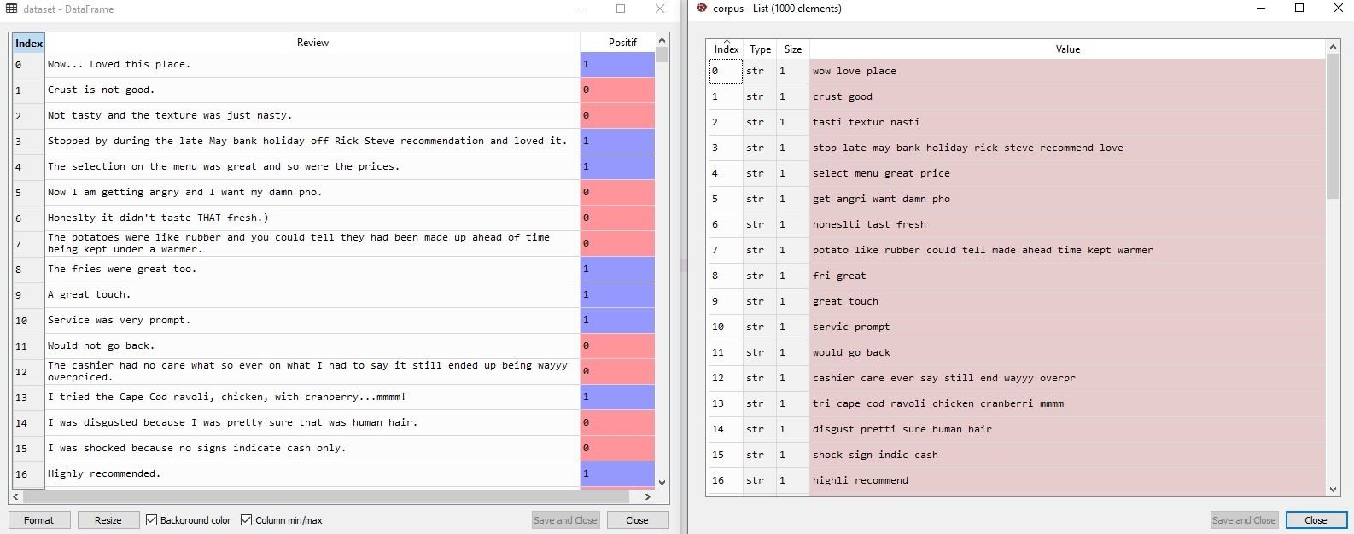Select review 'Not tasty and the texture was just nasty.'
This screenshot has width=1354, height=534.
click(x=312, y=116)
